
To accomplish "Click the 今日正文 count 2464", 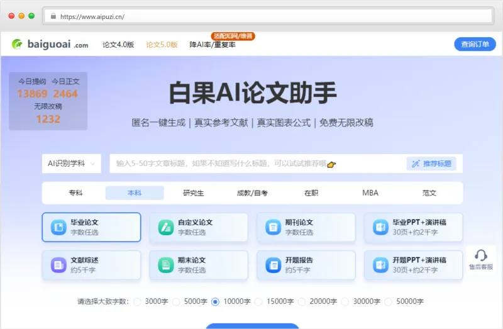I will coord(65,94).
